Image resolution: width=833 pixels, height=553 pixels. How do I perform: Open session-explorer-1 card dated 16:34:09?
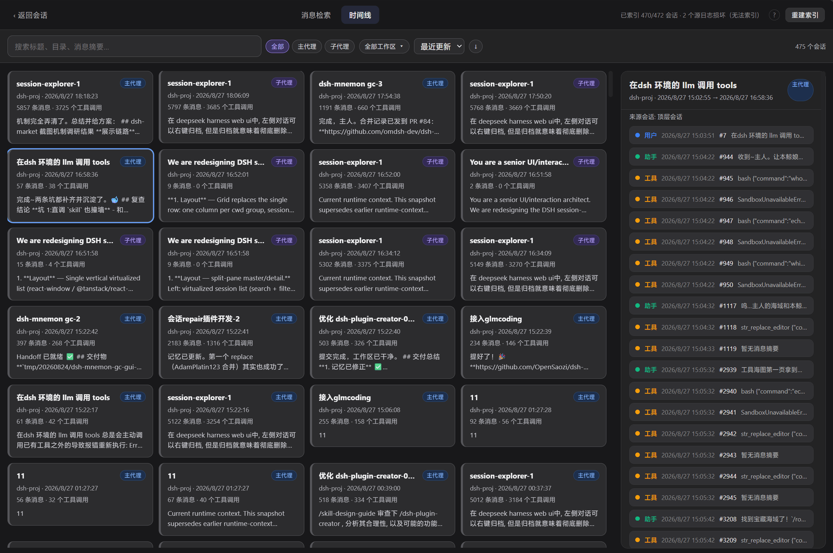[534, 264]
